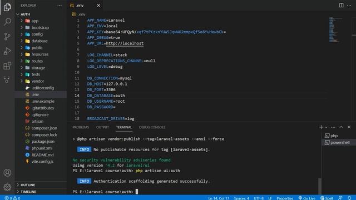This screenshot has width=356, height=200.
Task: Open the terminal launch profile dropdown
Action: pos(327,127)
